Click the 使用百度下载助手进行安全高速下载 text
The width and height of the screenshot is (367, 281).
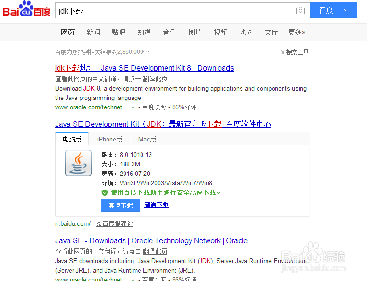[166, 193]
